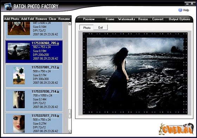Switch to the Frame tab
Screen dimensions: 197x138
110,19
